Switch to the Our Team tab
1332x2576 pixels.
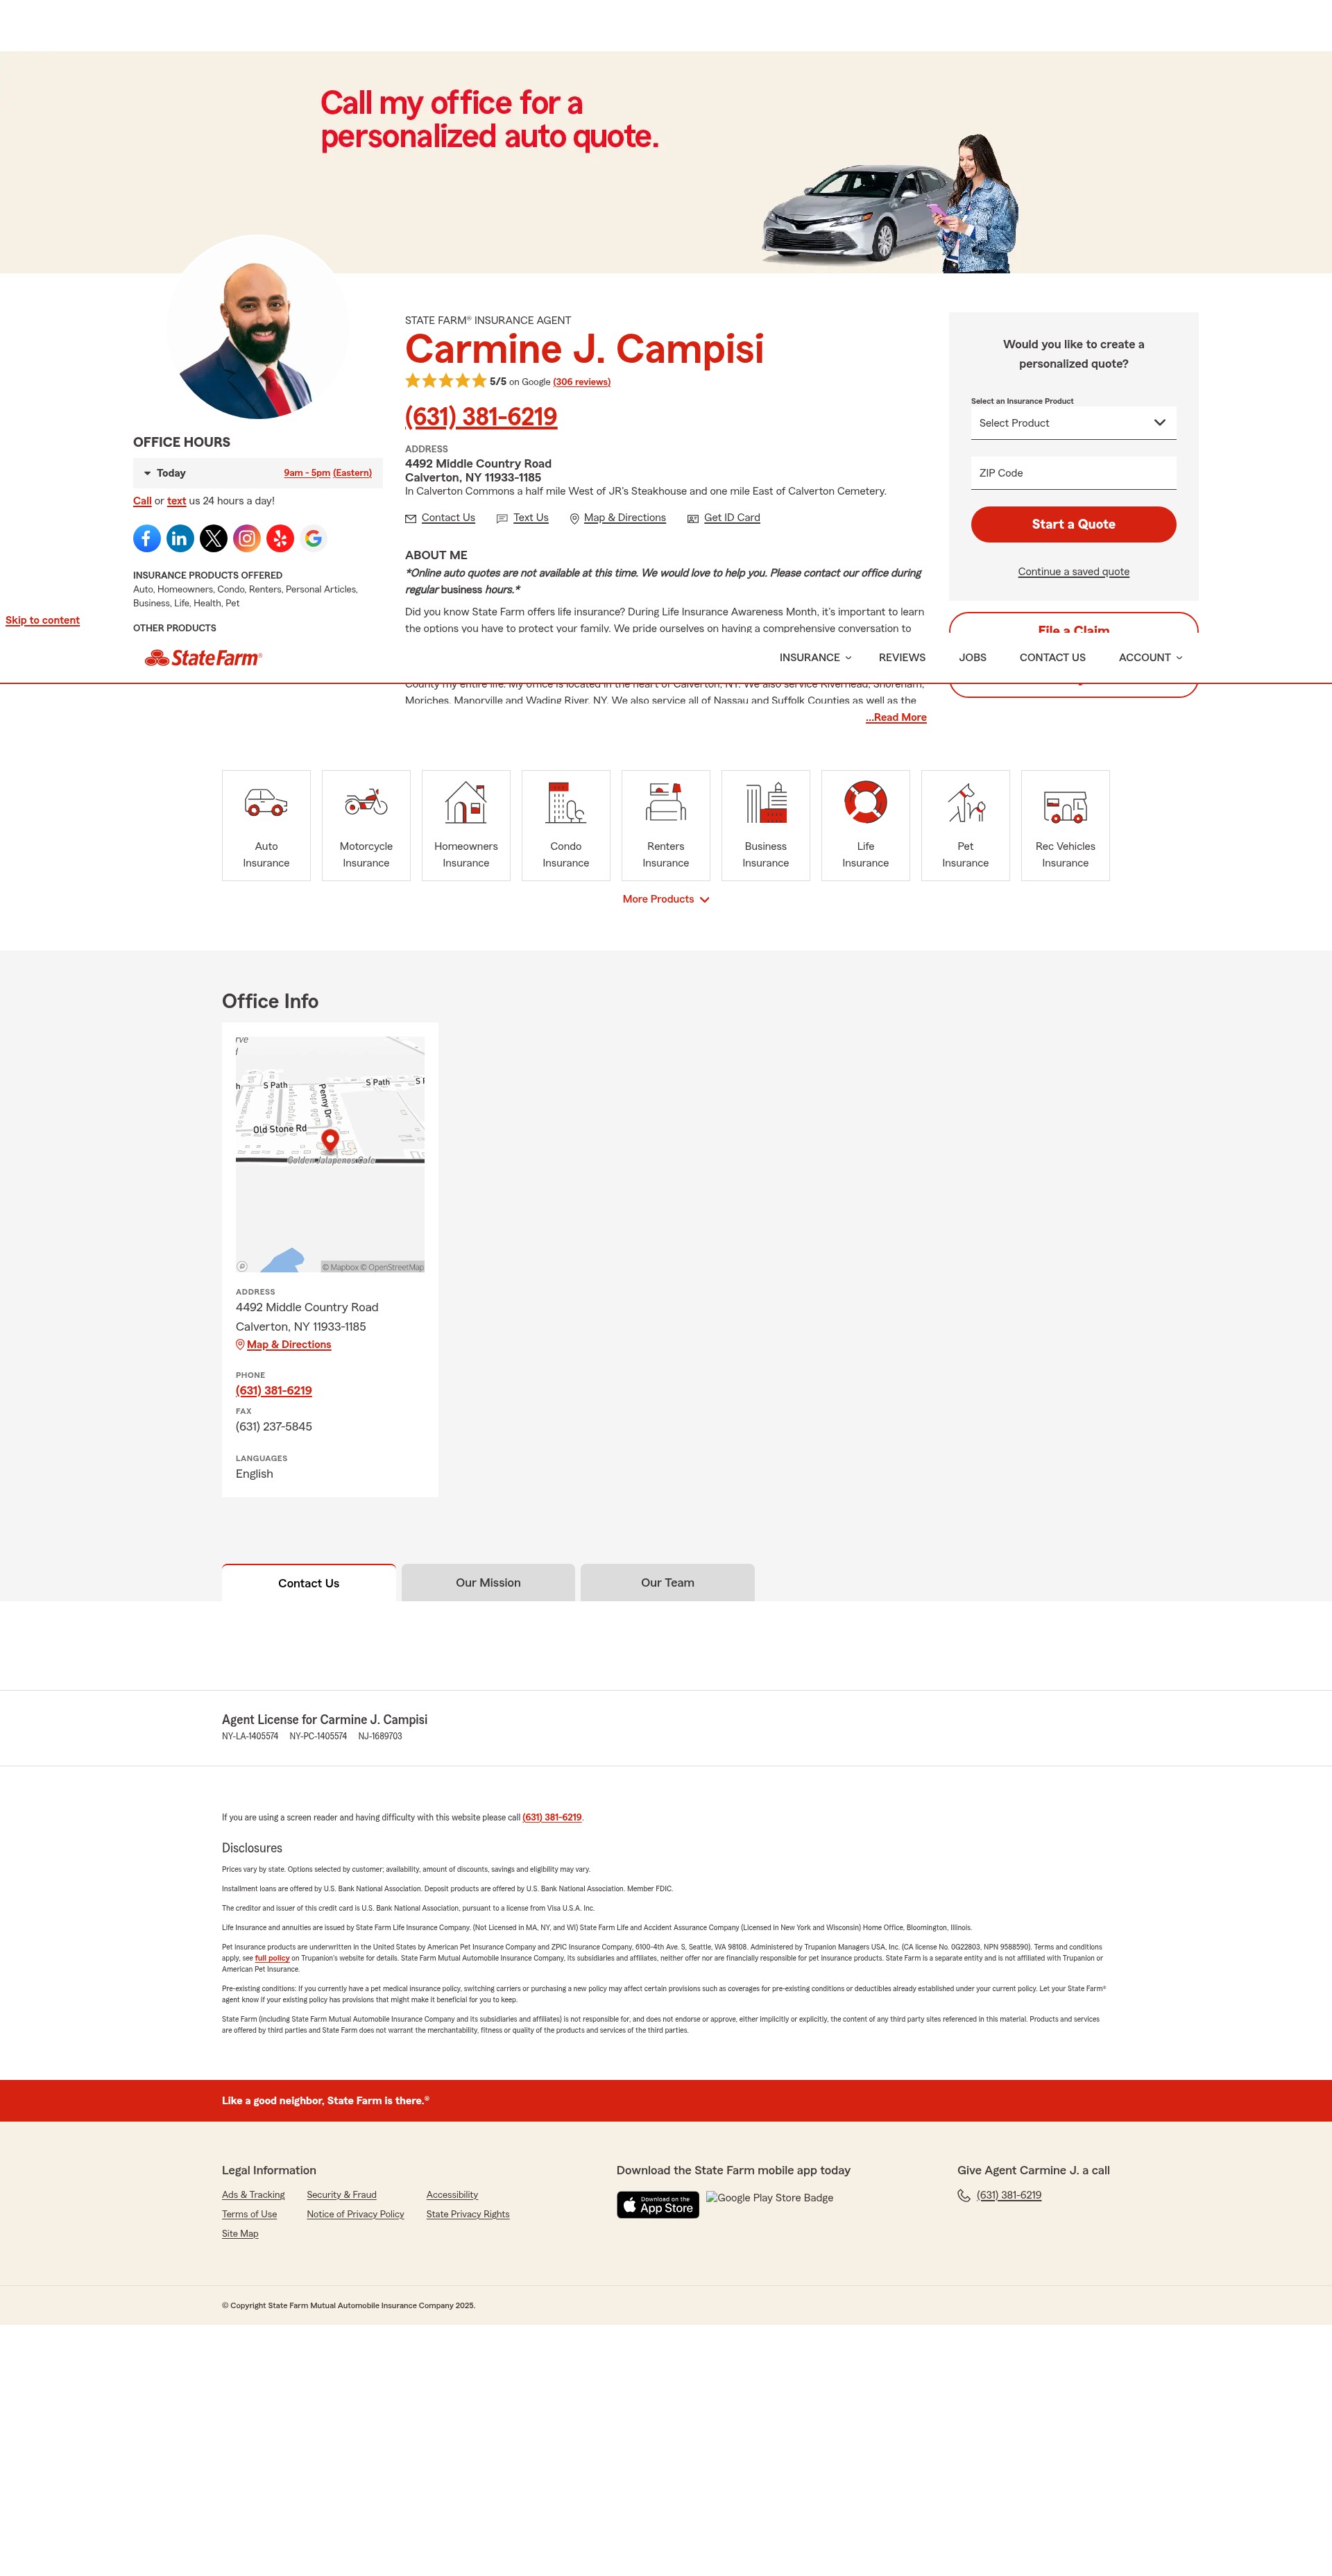click(667, 1583)
